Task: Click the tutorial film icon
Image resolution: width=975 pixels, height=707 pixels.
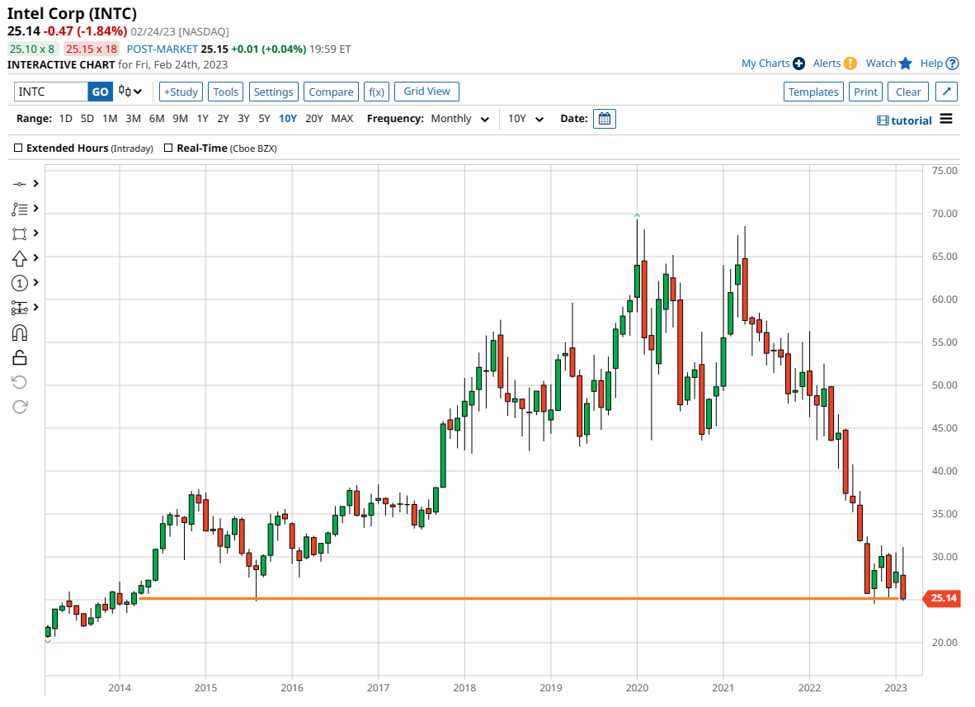Action: click(x=883, y=120)
